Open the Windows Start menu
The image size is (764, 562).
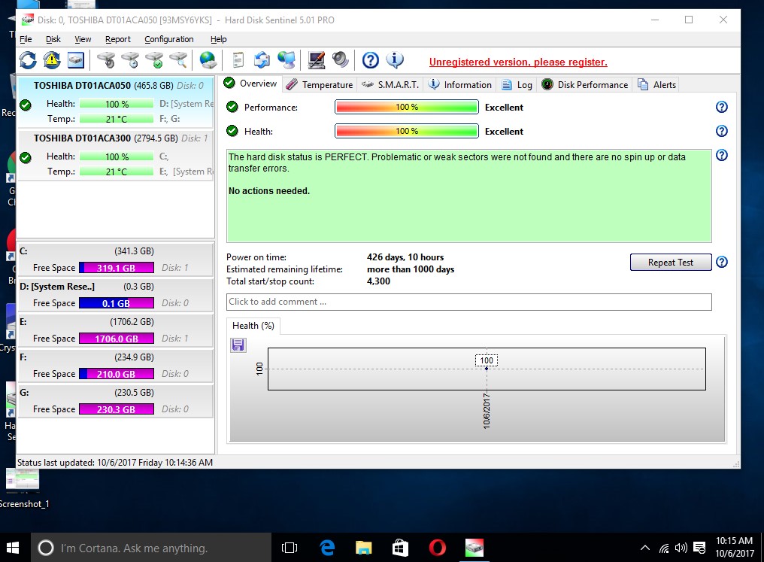point(13,548)
